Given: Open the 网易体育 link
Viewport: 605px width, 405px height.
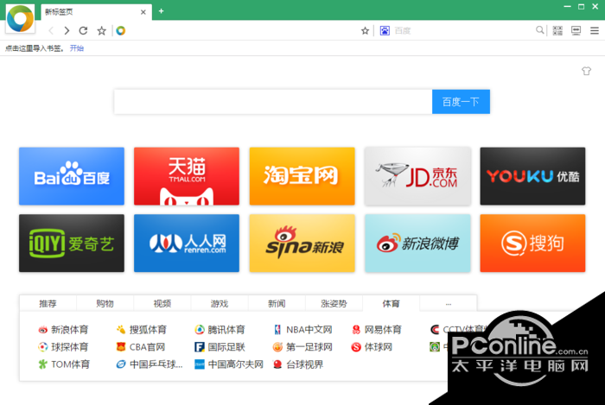Looking at the screenshot, I should pyautogui.click(x=377, y=330).
